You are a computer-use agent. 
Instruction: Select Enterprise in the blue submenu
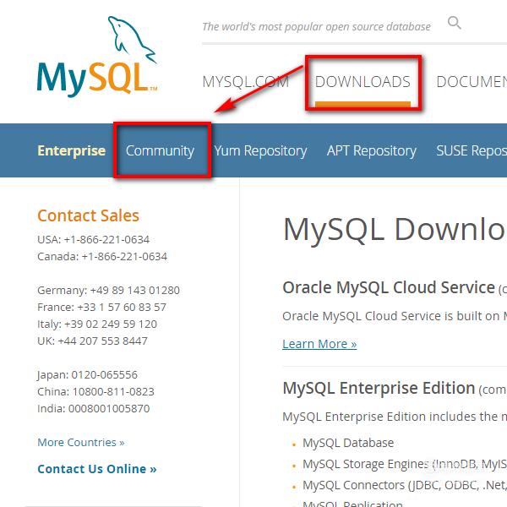click(x=72, y=150)
